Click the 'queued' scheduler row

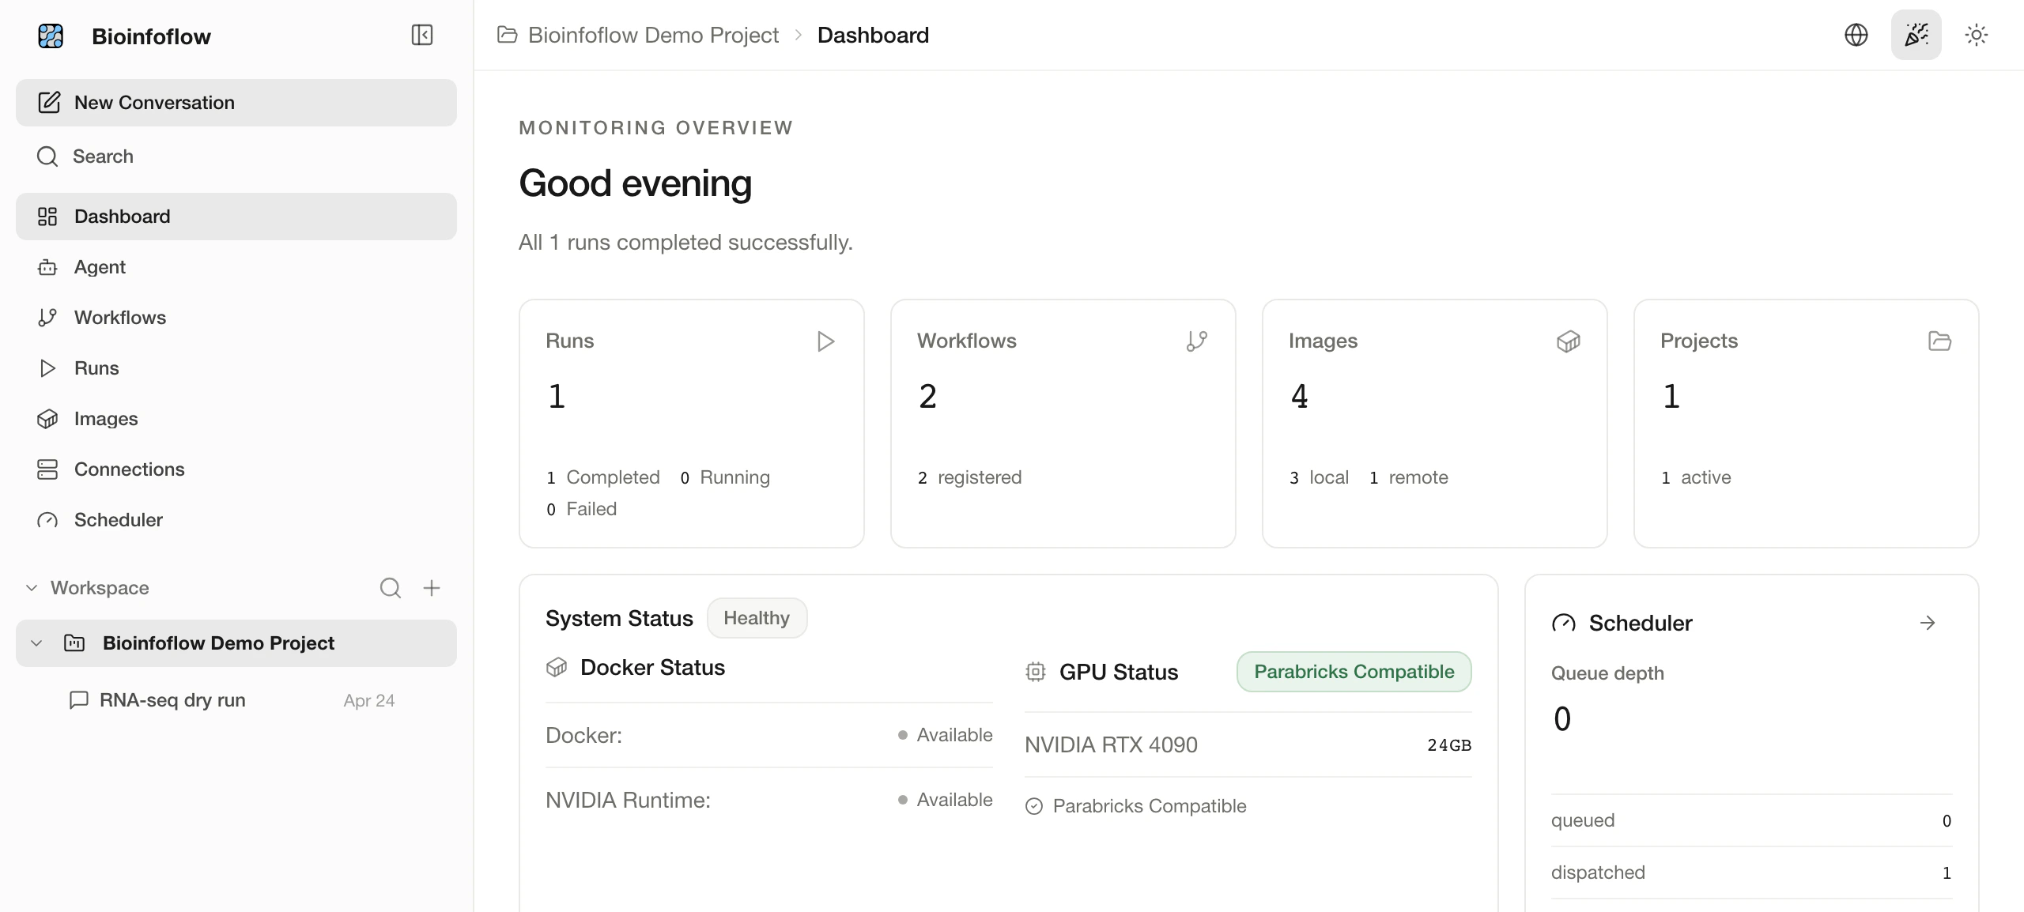(x=1751, y=820)
